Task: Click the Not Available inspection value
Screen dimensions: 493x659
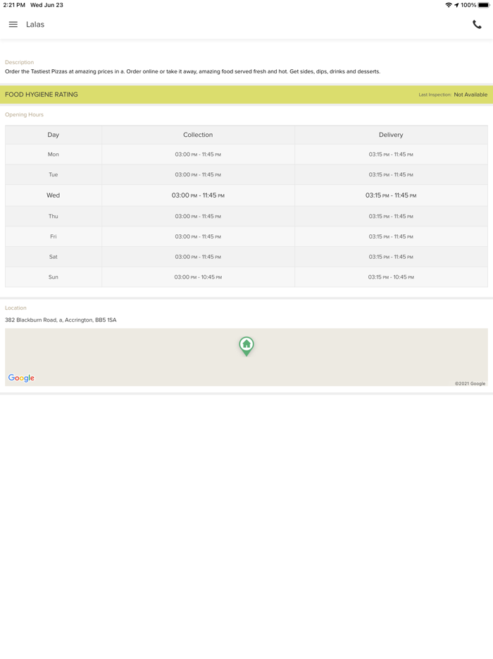Action: point(470,95)
